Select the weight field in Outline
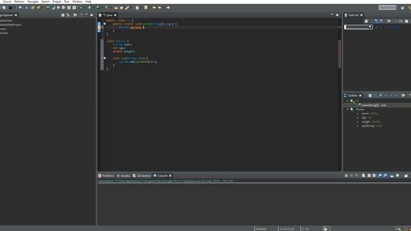 [x=371, y=122]
